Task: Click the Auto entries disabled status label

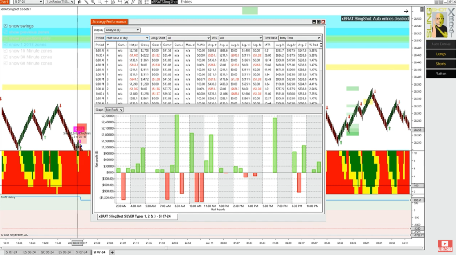Action: tap(375, 19)
